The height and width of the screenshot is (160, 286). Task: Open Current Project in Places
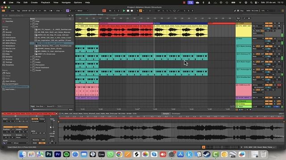point(12,84)
